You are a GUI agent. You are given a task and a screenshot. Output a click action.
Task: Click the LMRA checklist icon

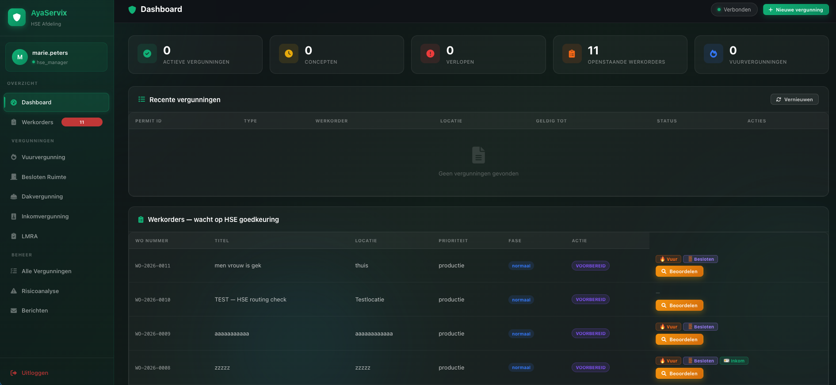click(14, 236)
